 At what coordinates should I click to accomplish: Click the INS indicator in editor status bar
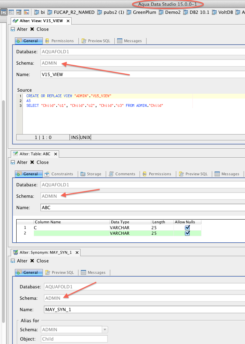pos(75,137)
